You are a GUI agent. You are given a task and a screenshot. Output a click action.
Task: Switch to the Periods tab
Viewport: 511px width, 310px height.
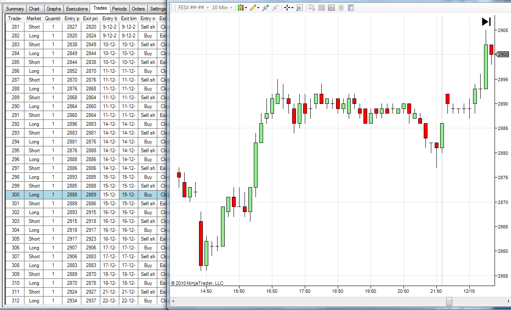click(119, 9)
